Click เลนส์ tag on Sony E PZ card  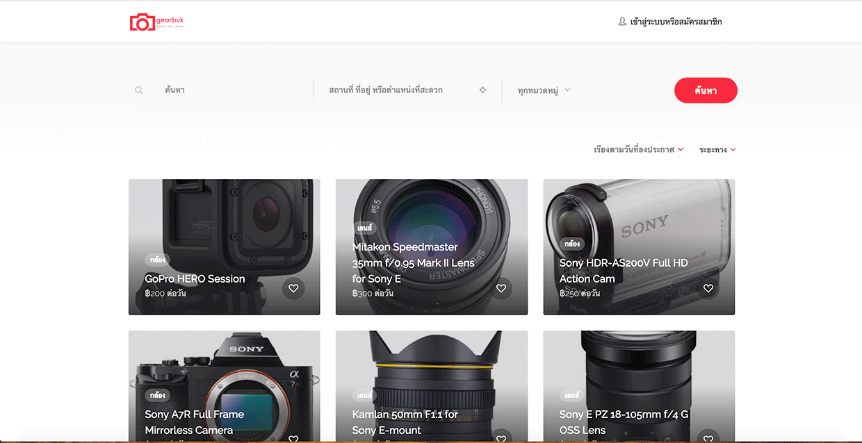pos(572,395)
